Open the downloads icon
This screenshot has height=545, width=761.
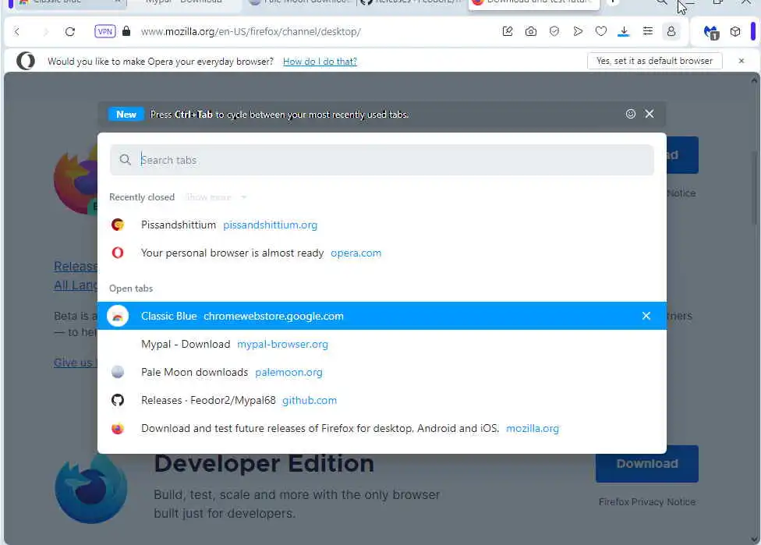(x=624, y=31)
